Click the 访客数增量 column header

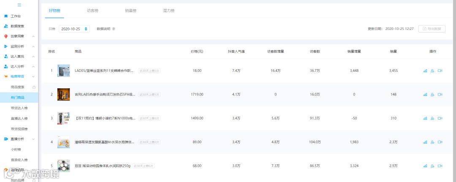click(x=276, y=52)
